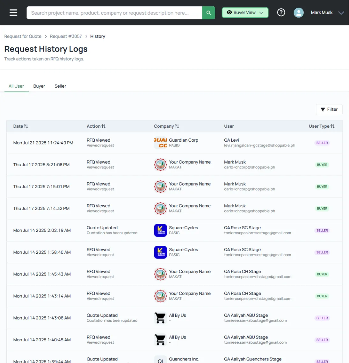This screenshot has width=349, height=363.
Task: Go to Request #3057 via breadcrumb
Action: point(66,36)
